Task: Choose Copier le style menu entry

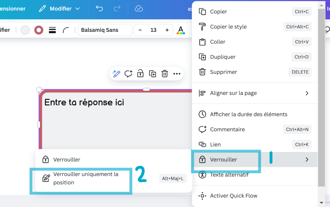Action: [x=255, y=27]
